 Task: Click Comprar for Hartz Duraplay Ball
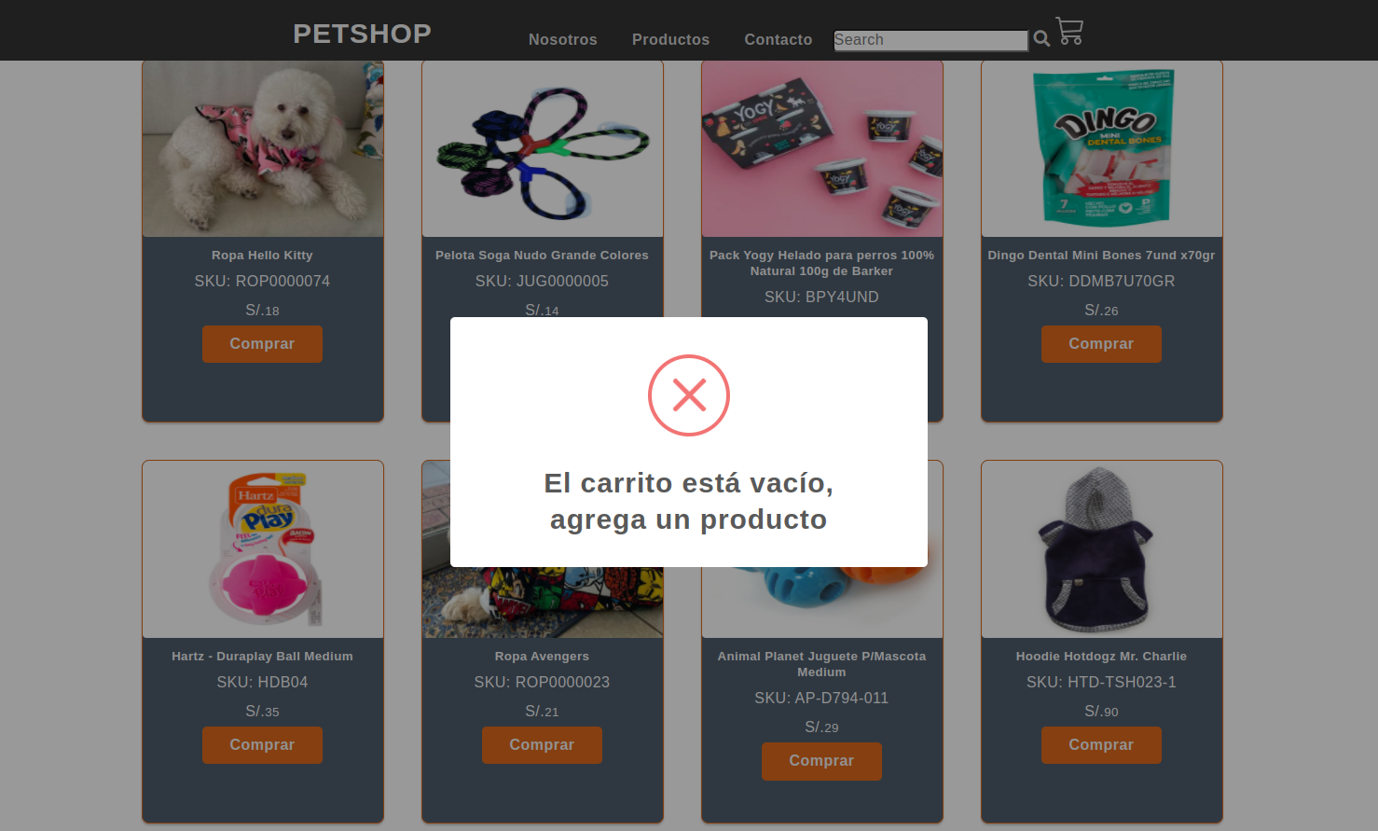(262, 745)
